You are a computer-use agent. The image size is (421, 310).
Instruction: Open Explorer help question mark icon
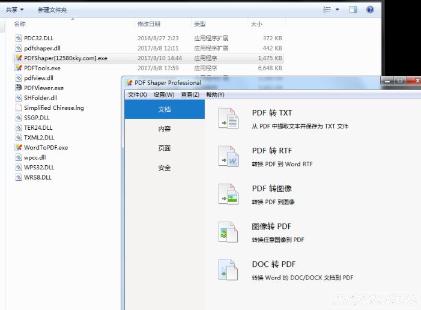(x=370, y=10)
